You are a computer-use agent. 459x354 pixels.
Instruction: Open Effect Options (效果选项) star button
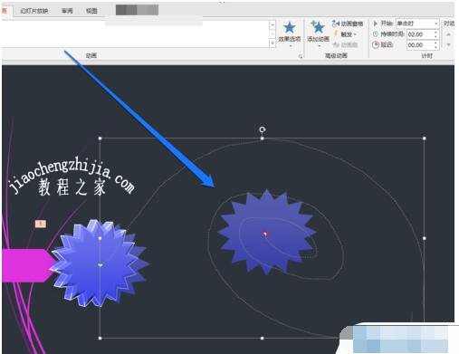289,33
